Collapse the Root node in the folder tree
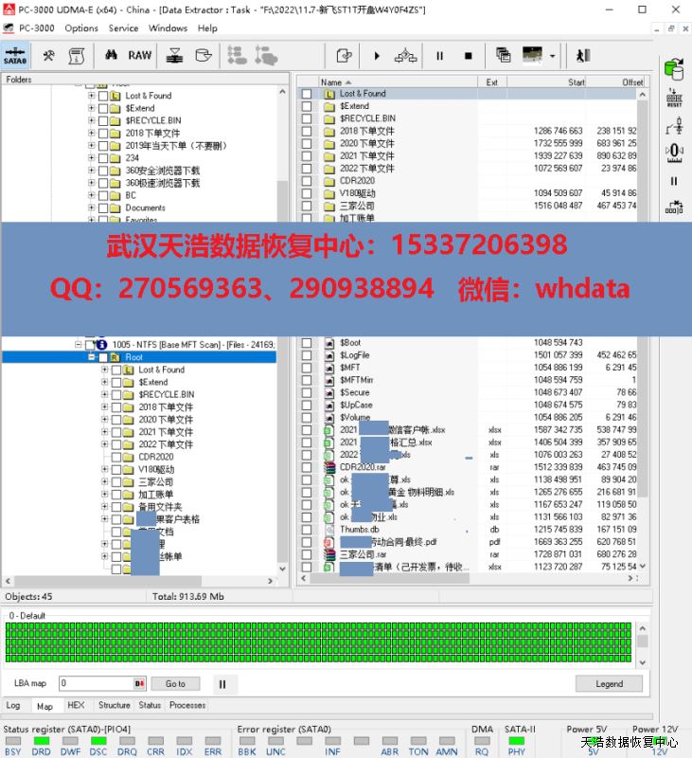 coord(91,357)
